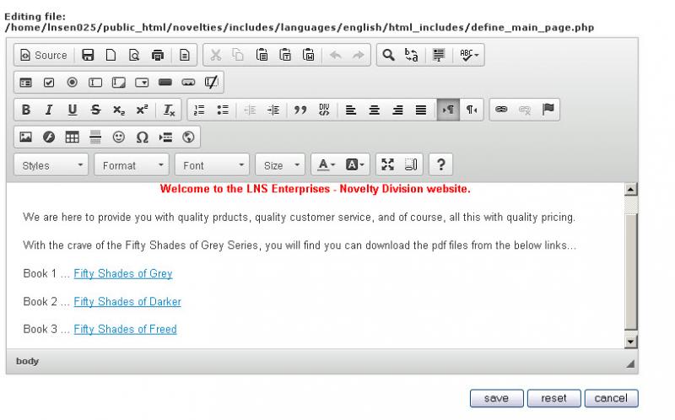Toggle Italic formatting
The image size is (675, 420).
pos(49,110)
